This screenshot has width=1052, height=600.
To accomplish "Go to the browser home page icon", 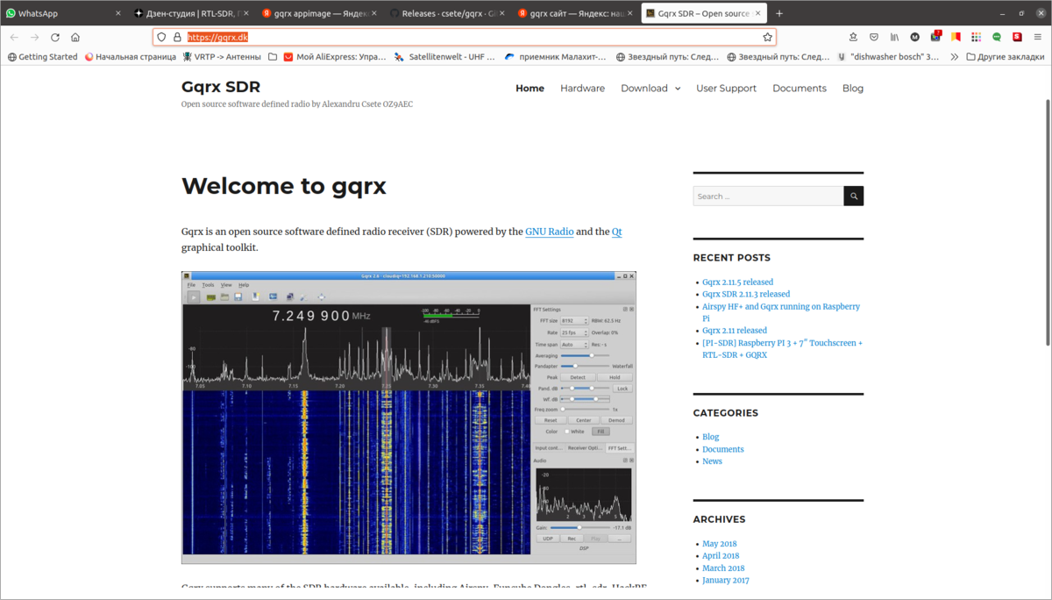I will [x=75, y=37].
